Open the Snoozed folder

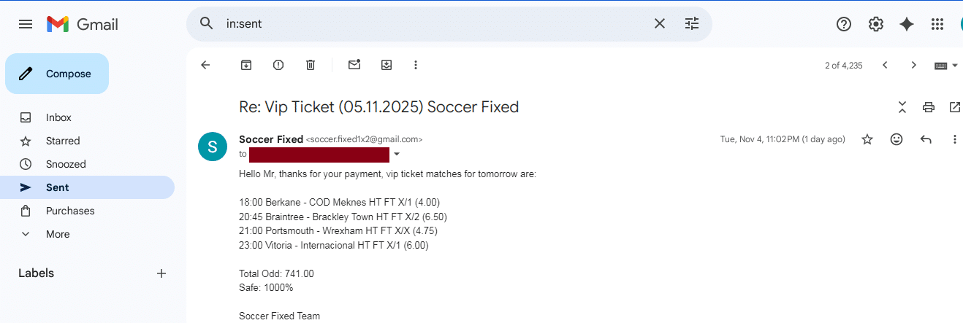[x=66, y=164]
